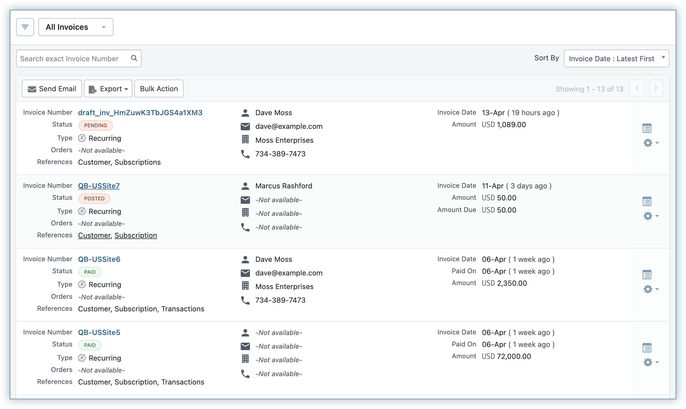Open the Sort By dropdown
This screenshot has width=686, height=409.
[x=616, y=58]
